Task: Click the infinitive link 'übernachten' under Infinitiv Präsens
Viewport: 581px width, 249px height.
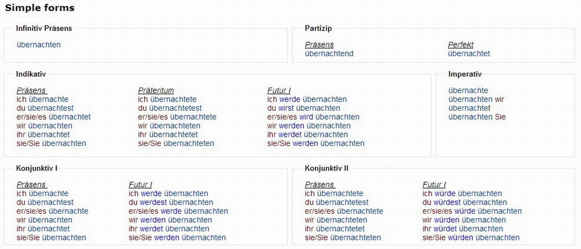Action: (39, 45)
